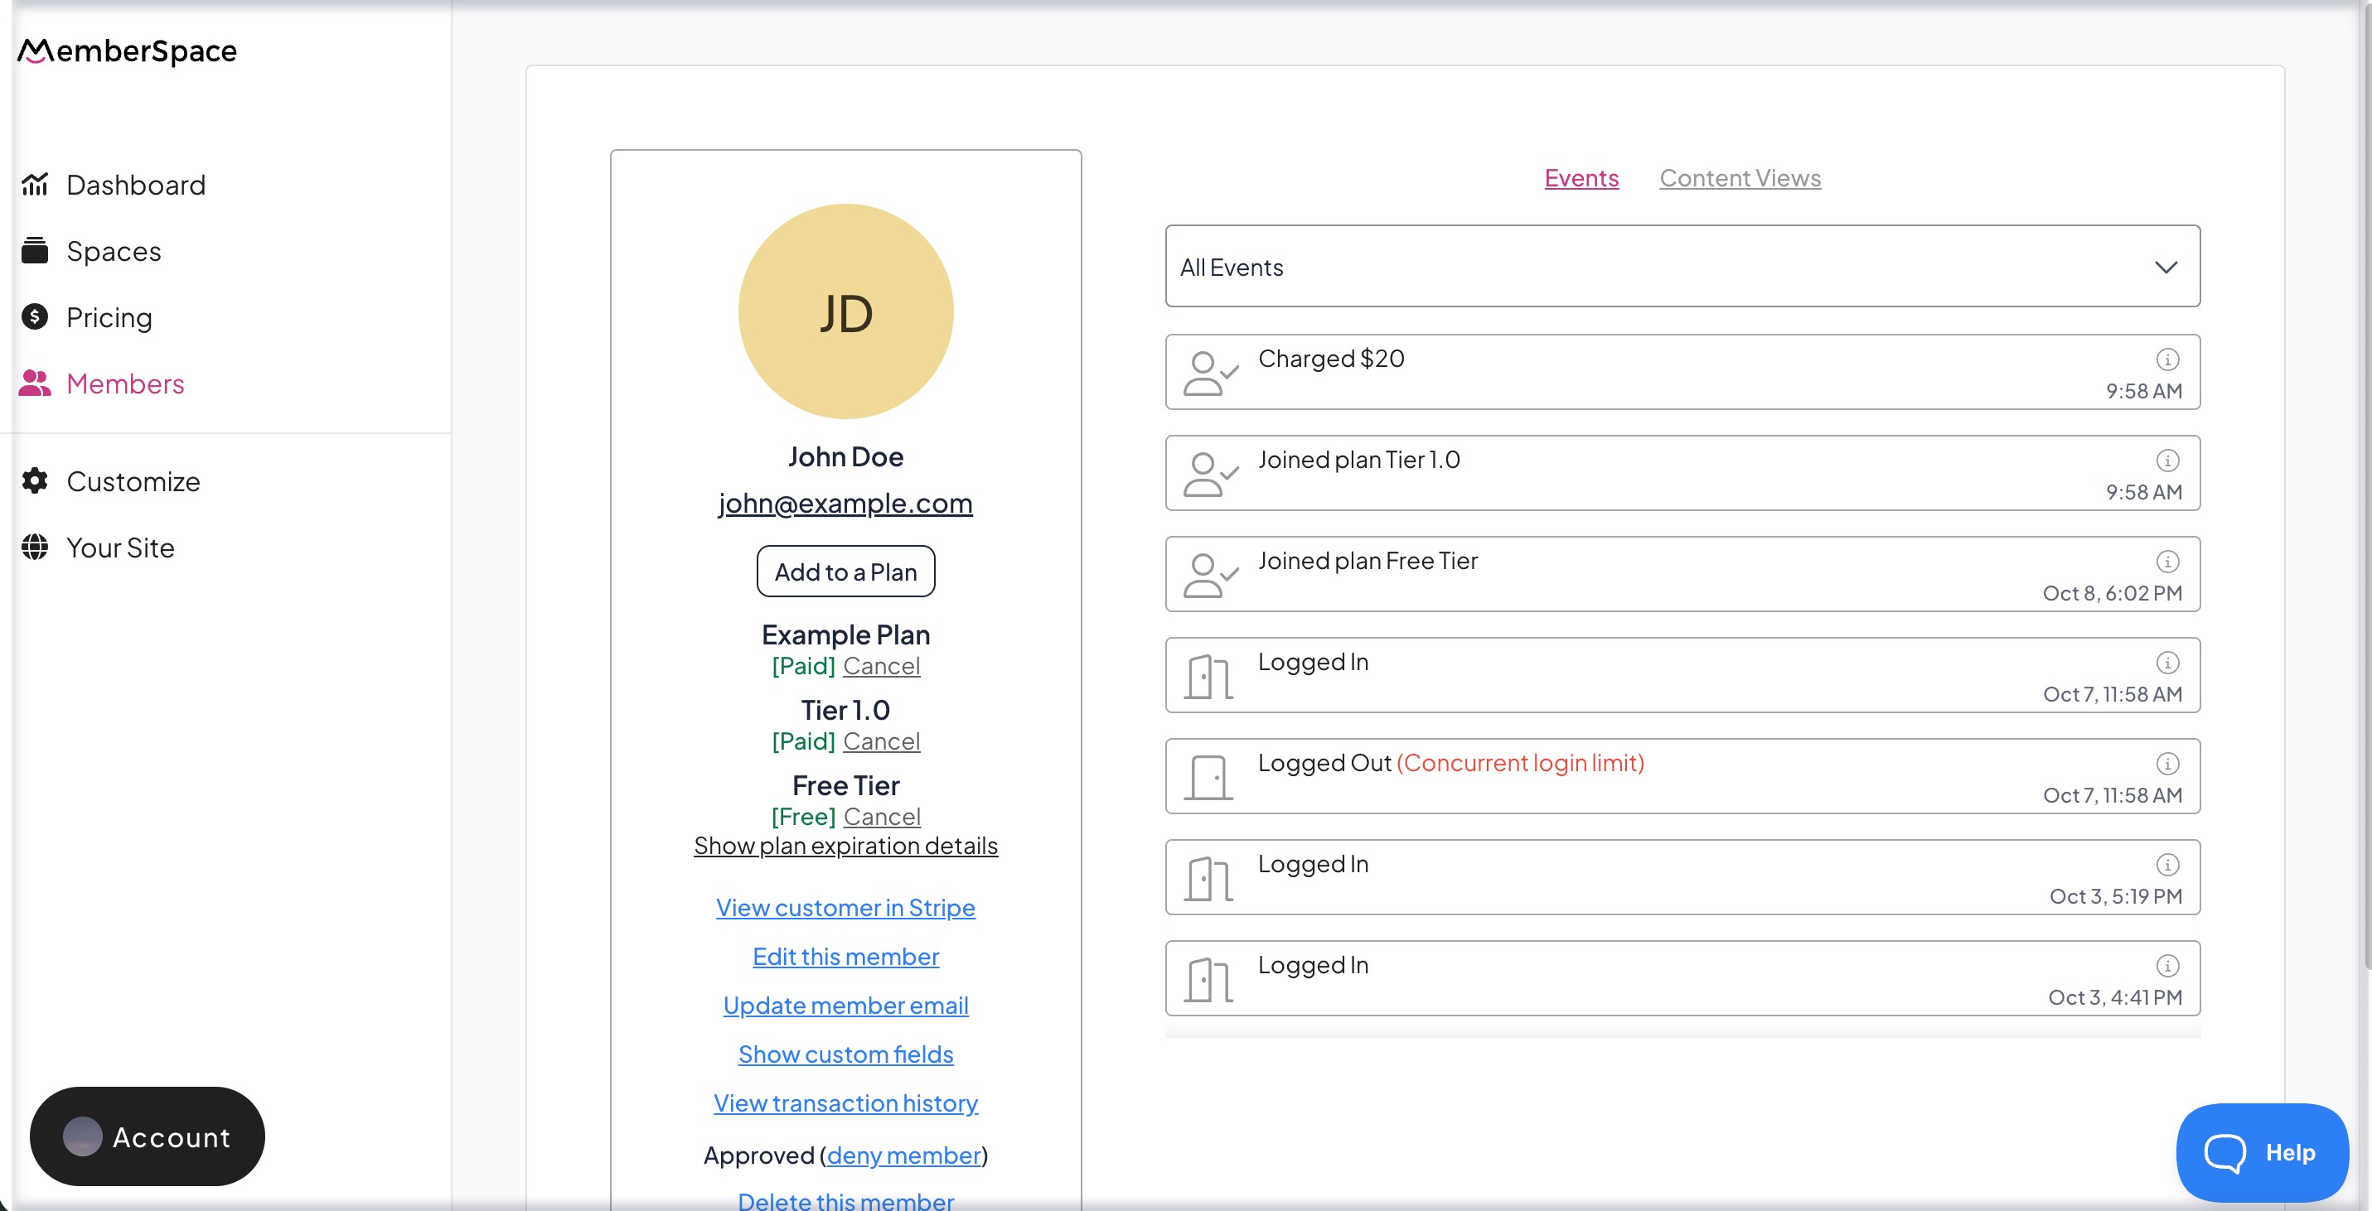Cancel the Tier 1.0 paid plan
The width and height of the screenshot is (2372, 1211).
[880, 741]
